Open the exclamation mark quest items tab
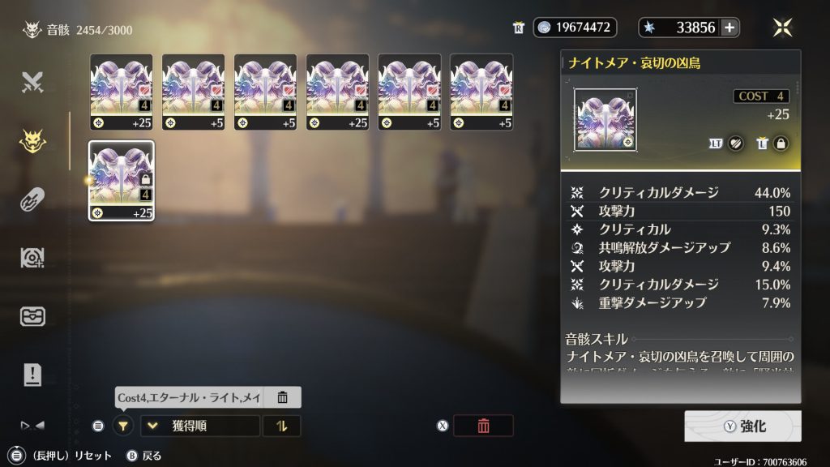The width and height of the screenshot is (830, 467). 32,375
